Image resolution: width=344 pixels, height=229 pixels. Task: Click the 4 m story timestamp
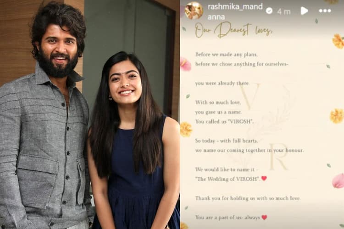283,11
